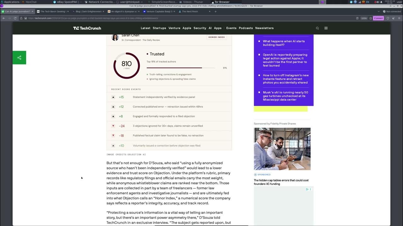Open the Videos - Thunar taskbar window
Image resolution: width=403 pixels, height=226 pixels.
pos(191,2)
